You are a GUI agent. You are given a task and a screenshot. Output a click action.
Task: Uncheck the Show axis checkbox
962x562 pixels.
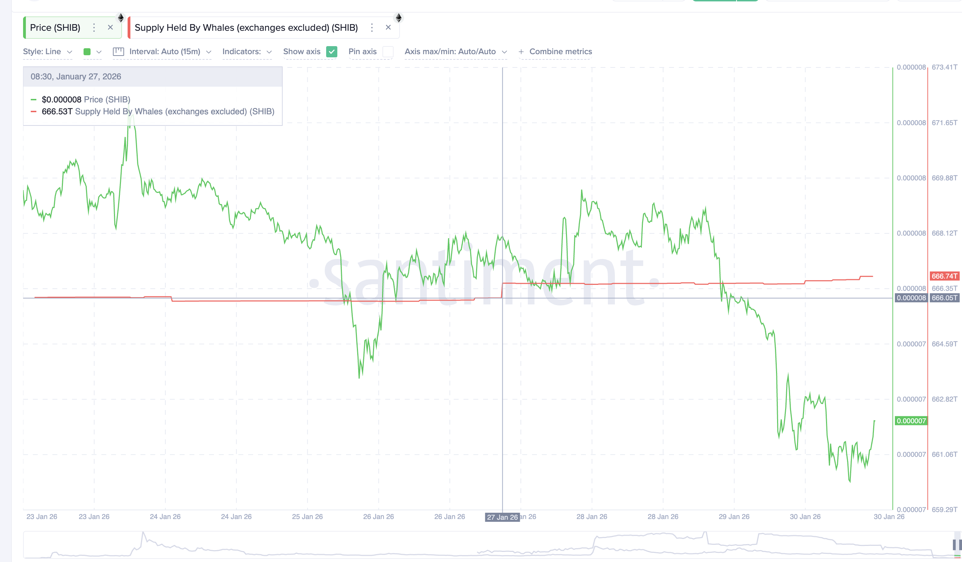[x=332, y=51]
